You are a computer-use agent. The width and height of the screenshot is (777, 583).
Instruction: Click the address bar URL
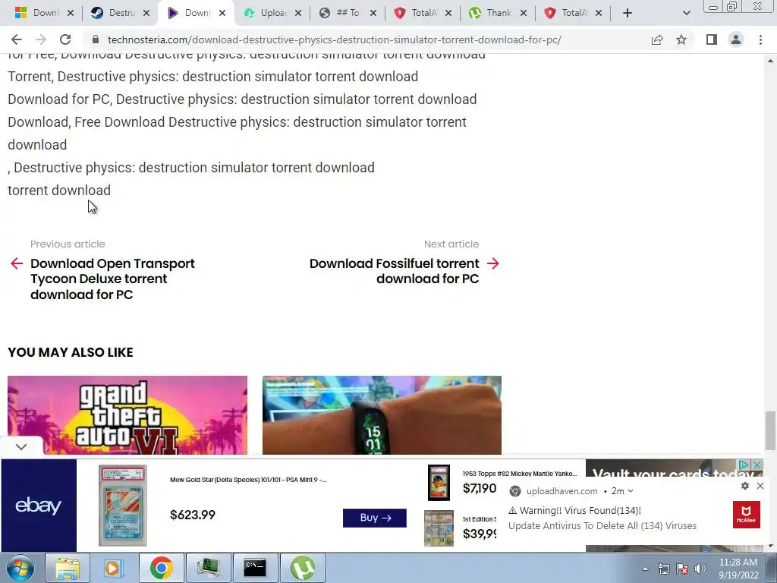point(335,39)
